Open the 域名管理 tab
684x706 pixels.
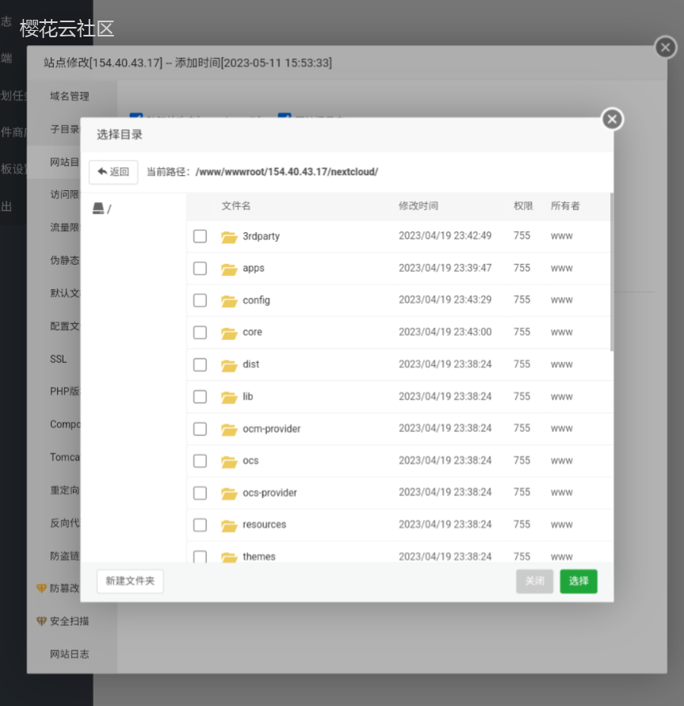pos(70,97)
